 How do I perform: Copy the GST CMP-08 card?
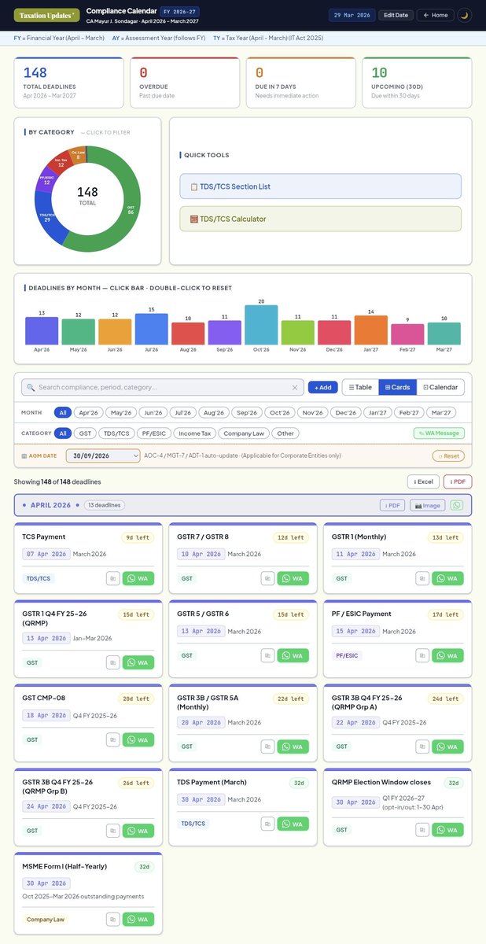pos(112,739)
